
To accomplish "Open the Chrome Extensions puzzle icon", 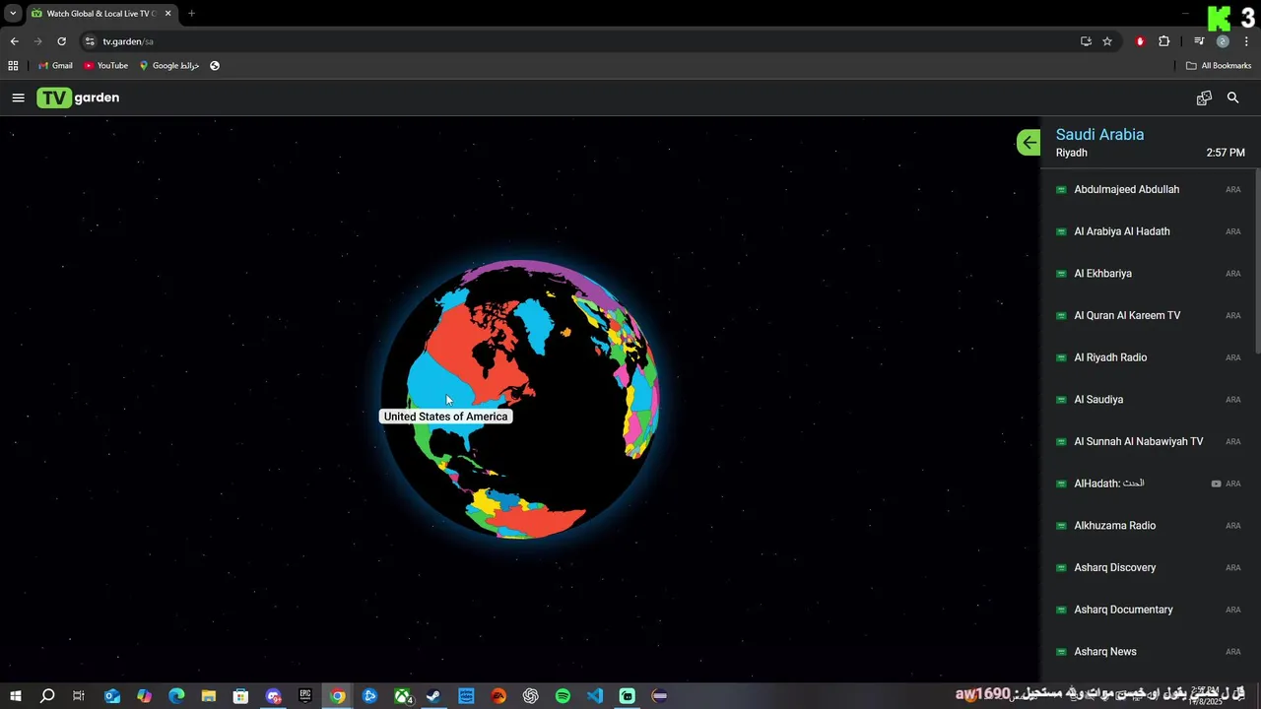I will 1164,41.
